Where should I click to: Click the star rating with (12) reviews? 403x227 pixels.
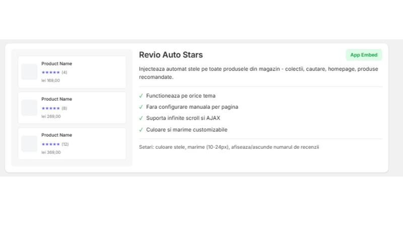[55, 144]
